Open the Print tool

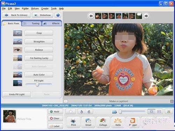tap(73, 122)
